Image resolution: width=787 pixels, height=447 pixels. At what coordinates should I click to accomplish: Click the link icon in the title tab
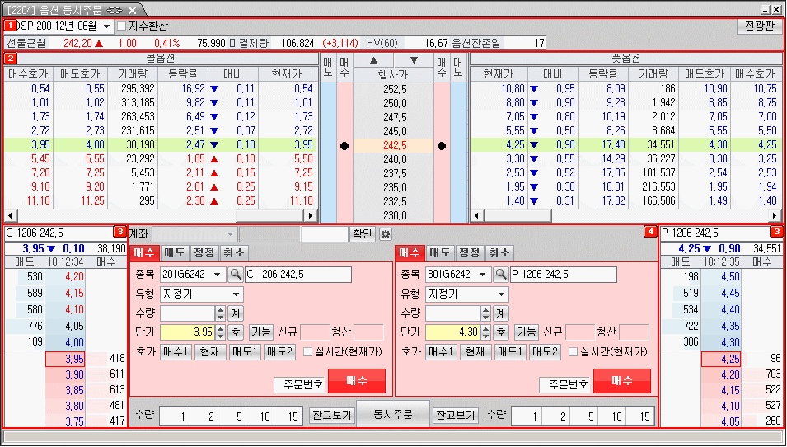[x=115, y=9]
